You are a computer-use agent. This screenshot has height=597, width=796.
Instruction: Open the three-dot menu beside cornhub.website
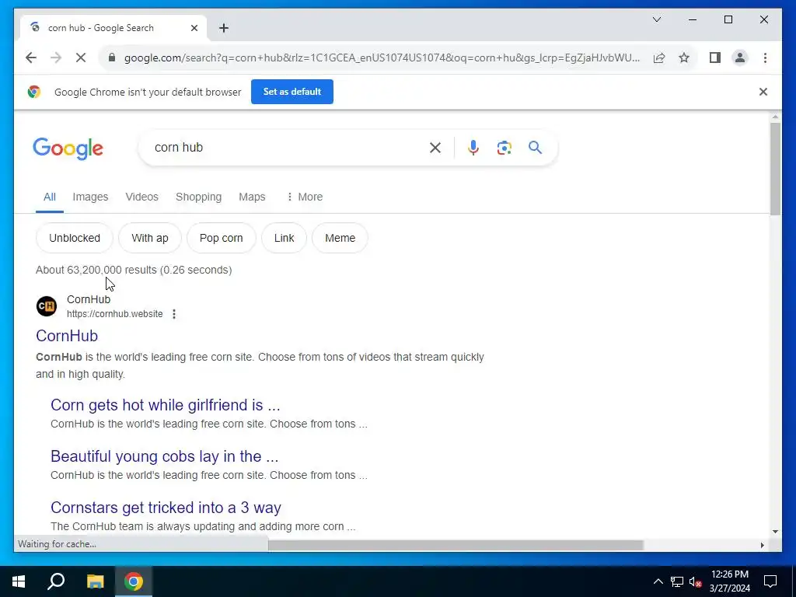(174, 314)
